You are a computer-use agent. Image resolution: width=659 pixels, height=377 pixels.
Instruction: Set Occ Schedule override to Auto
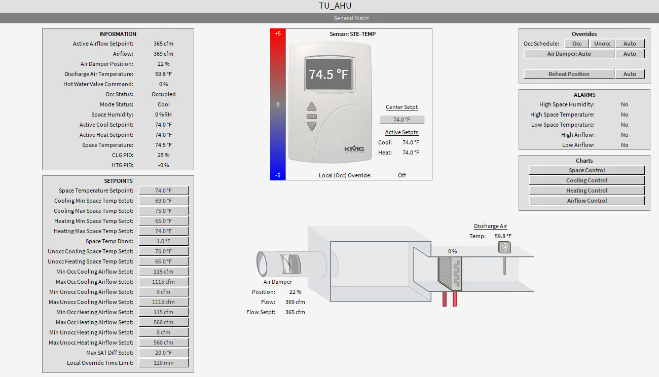[x=630, y=44]
